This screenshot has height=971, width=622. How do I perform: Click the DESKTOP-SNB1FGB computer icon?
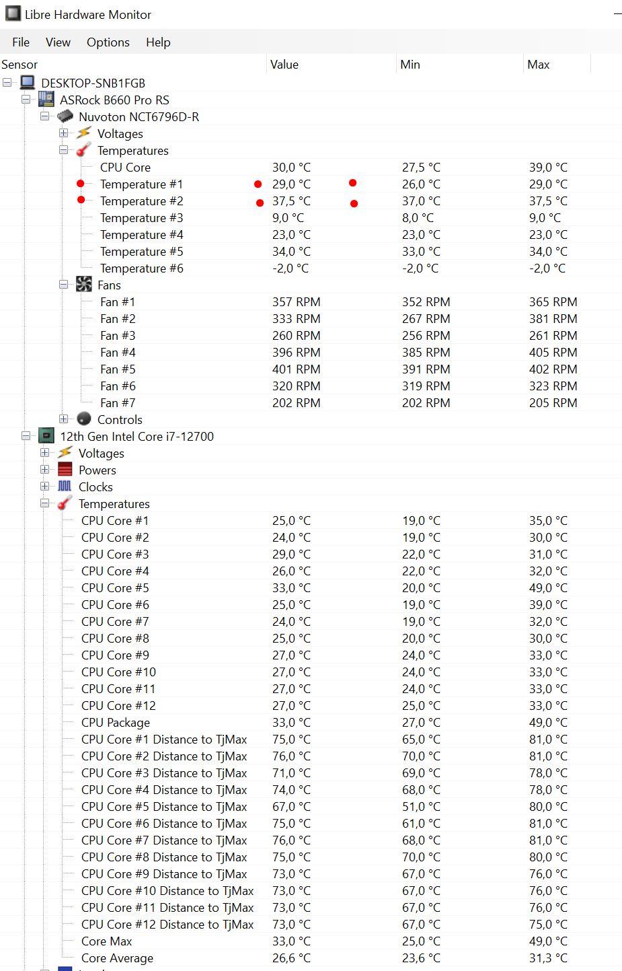[28, 83]
